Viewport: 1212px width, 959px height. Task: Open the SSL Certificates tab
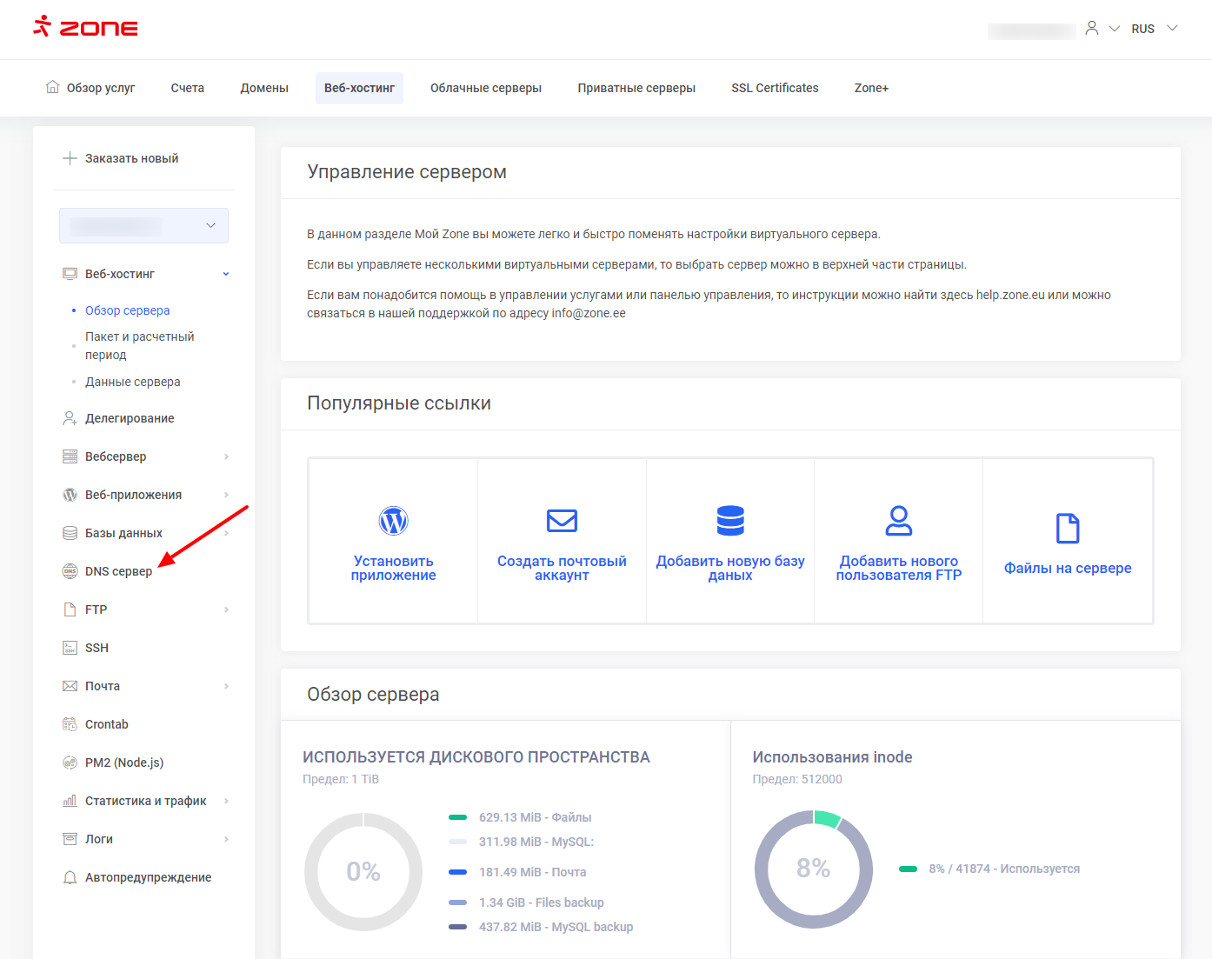click(775, 88)
